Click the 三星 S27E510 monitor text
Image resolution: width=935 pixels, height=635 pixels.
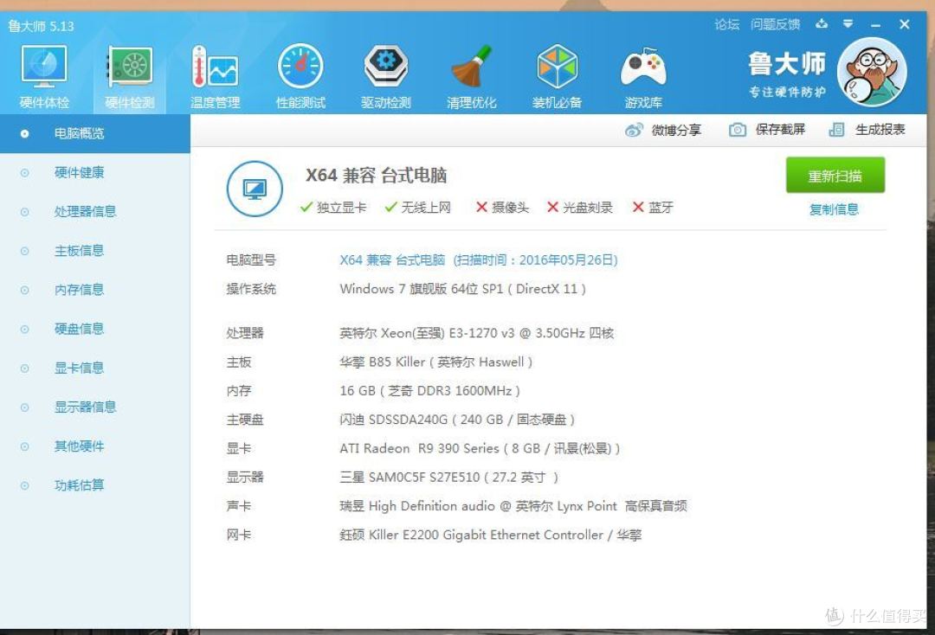pyautogui.click(x=449, y=478)
